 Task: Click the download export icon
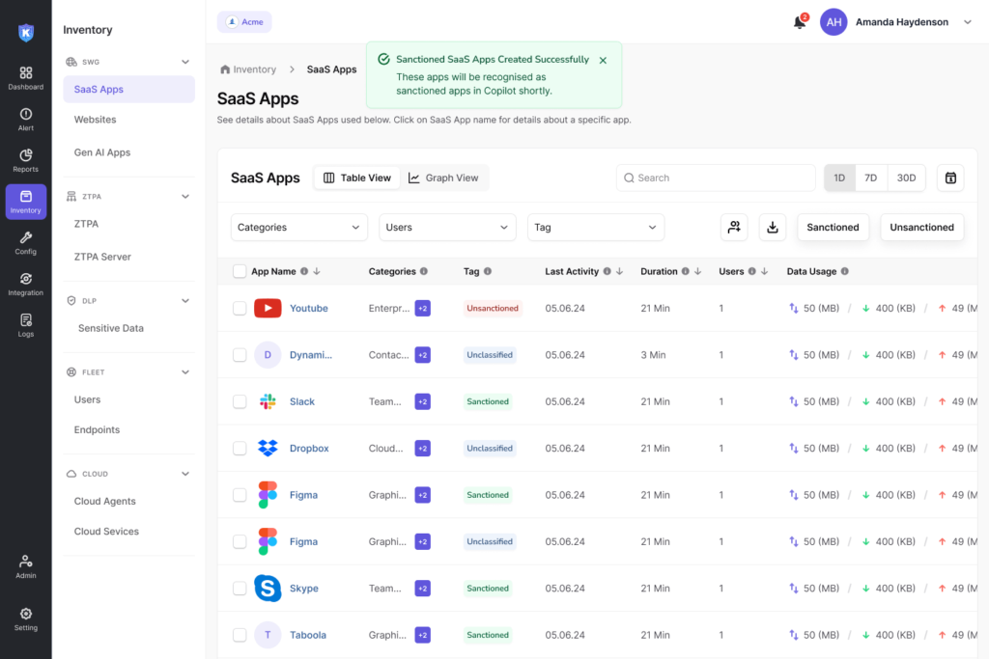772,228
